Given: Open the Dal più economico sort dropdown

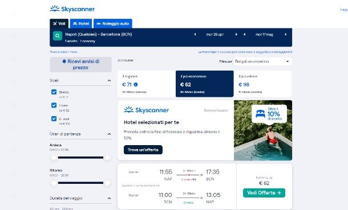Looking at the screenshot, I should pyautogui.click(x=262, y=61).
